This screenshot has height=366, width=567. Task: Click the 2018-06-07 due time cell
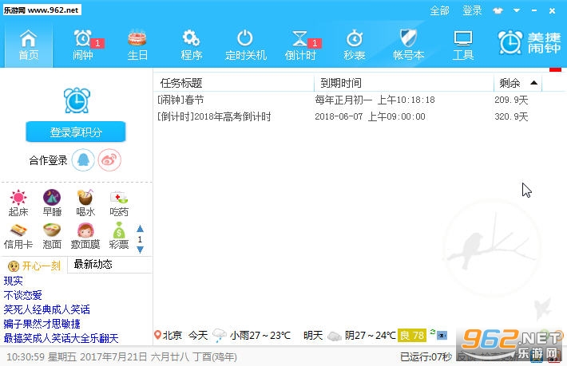370,116
